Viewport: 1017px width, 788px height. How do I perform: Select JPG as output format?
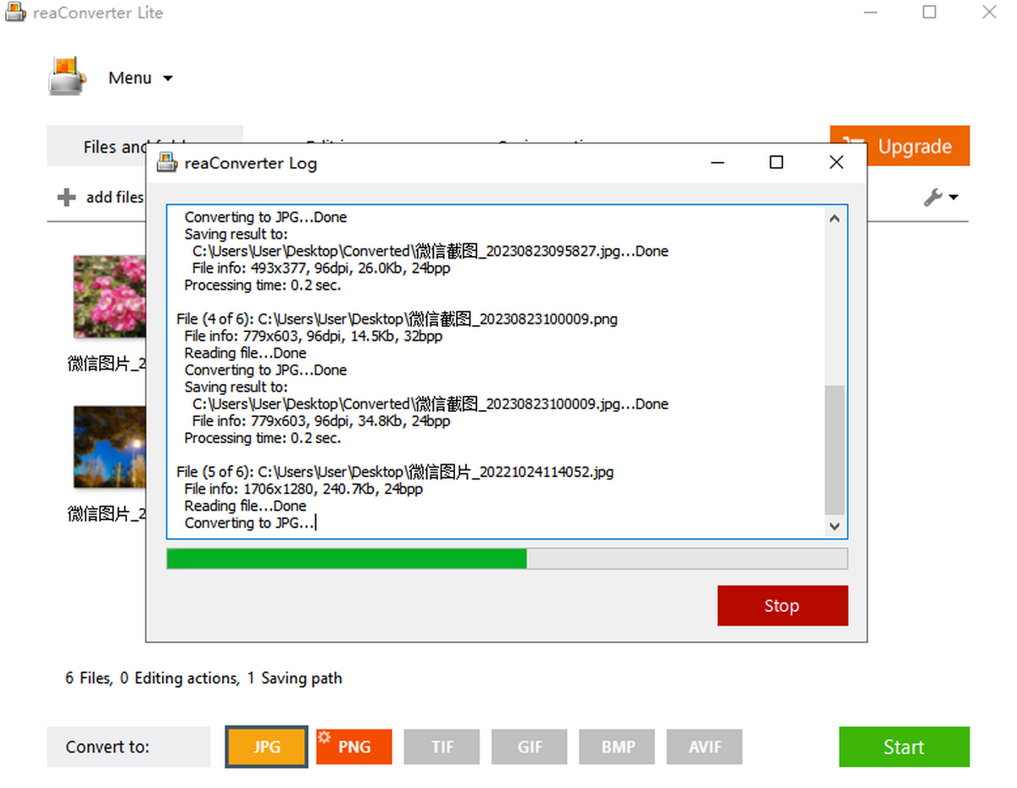click(266, 747)
